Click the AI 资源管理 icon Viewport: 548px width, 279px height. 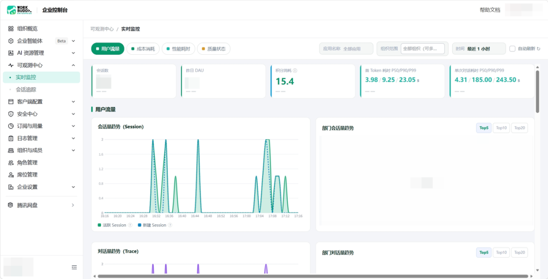(11, 53)
